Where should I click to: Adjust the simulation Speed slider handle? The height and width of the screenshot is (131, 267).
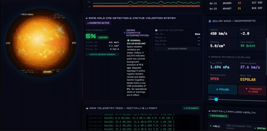216,99
